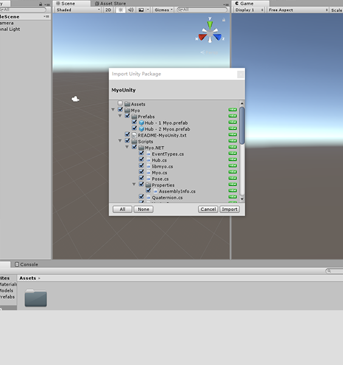Open the Console tab

tap(26, 265)
